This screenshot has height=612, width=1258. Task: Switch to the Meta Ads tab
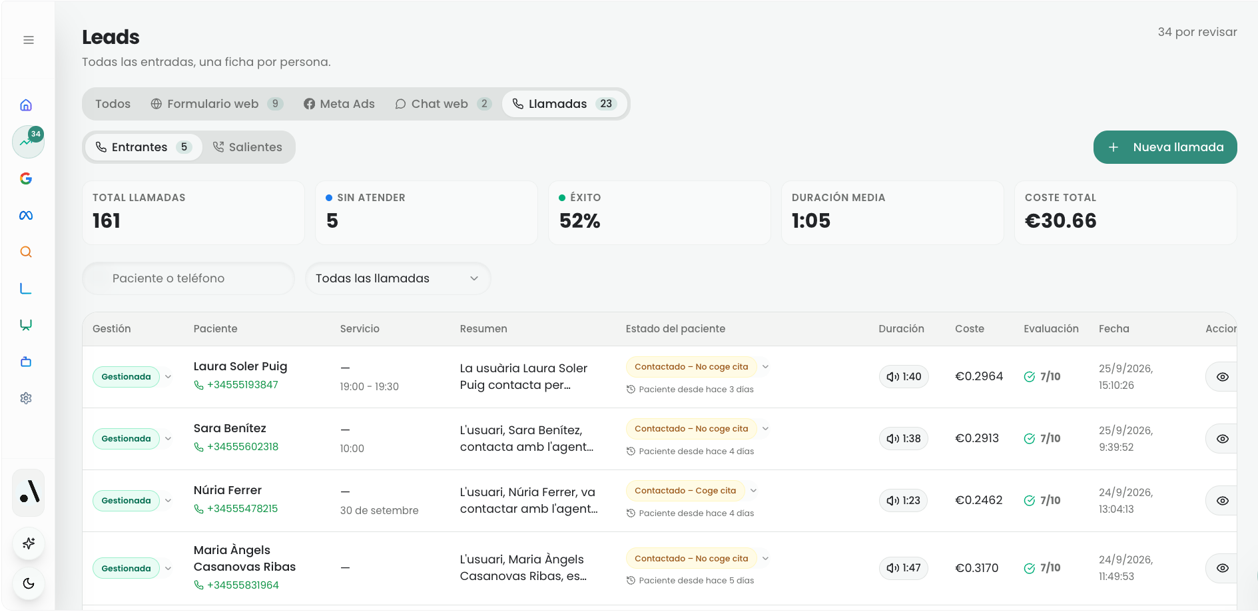[339, 104]
